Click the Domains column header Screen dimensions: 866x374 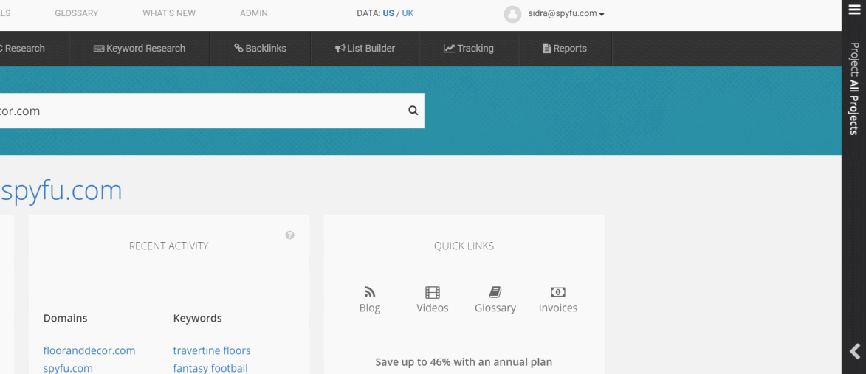point(65,318)
